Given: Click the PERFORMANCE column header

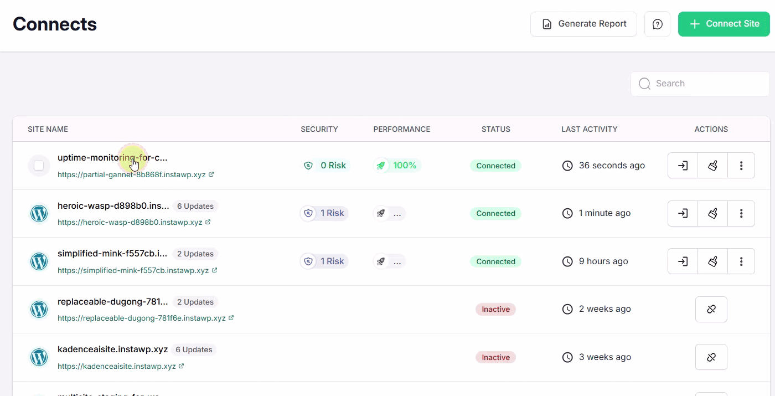Looking at the screenshot, I should click(402, 129).
